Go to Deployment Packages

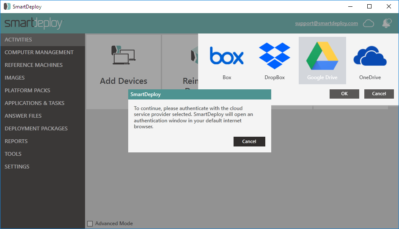42,129
